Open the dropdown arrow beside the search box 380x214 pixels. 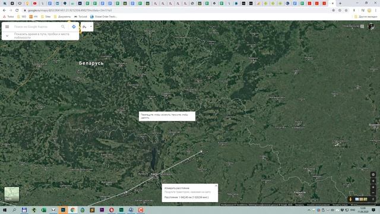coord(91,26)
